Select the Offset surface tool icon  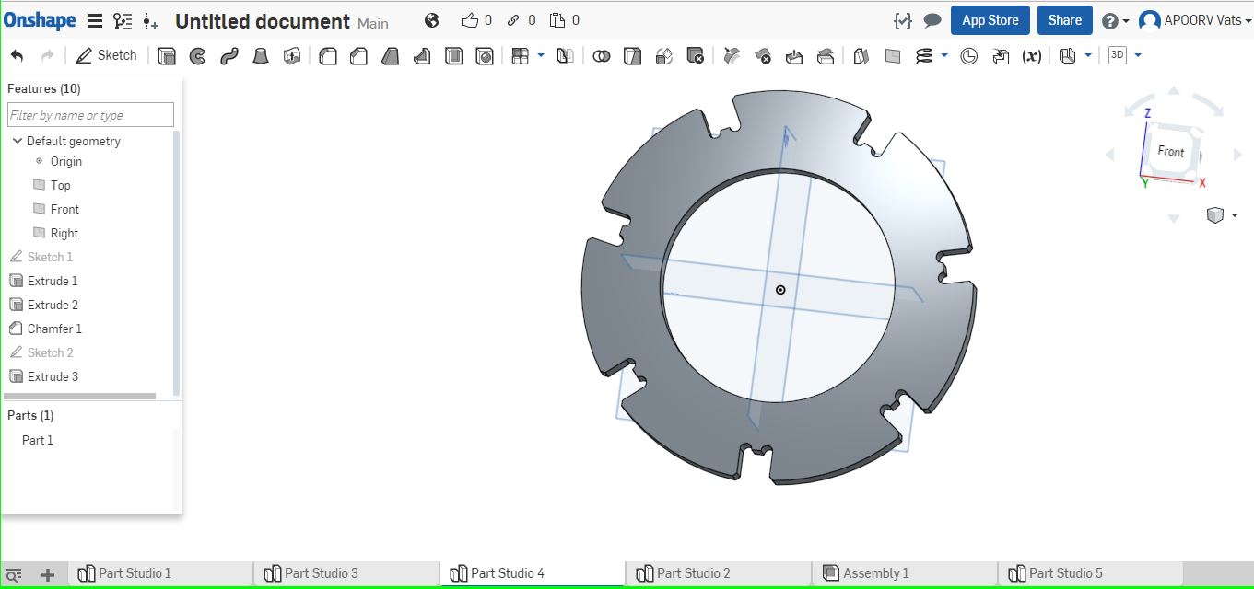point(861,56)
